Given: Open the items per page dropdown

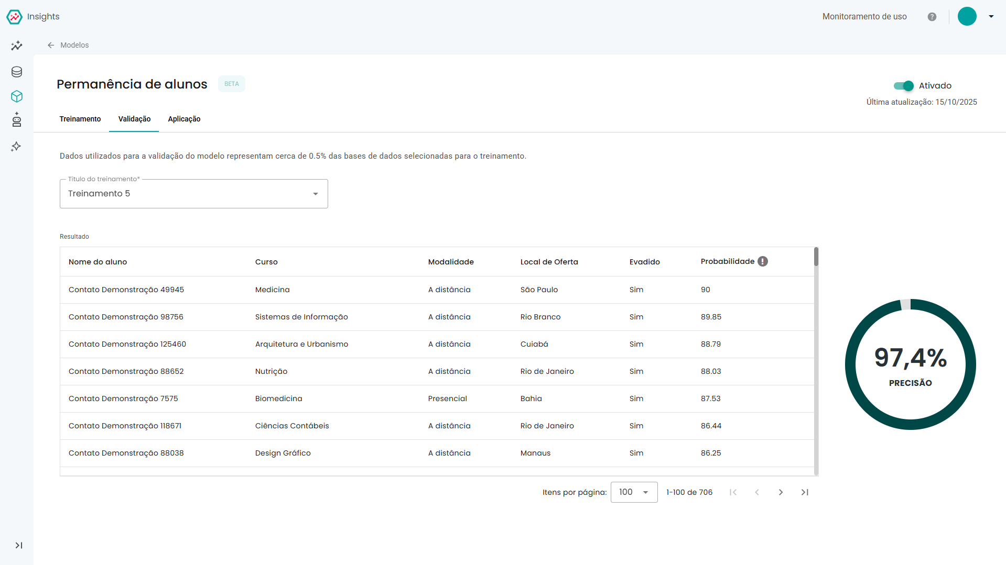Looking at the screenshot, I should [x=634, y=492].
